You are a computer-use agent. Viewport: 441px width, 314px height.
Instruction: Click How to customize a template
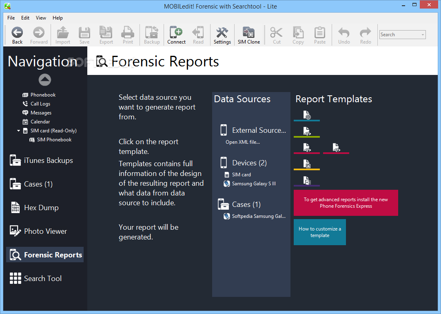click(x=320, y=232)
